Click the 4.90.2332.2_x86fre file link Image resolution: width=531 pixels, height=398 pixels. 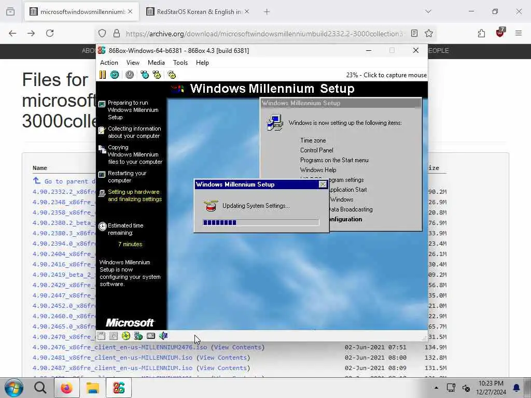(x=64, y=192)
